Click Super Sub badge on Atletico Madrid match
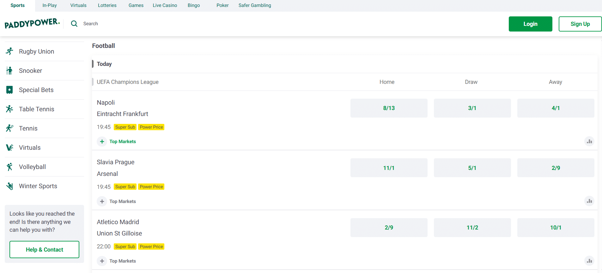The width and height of the screenshot is (602, 273). [x=125, y=247]
